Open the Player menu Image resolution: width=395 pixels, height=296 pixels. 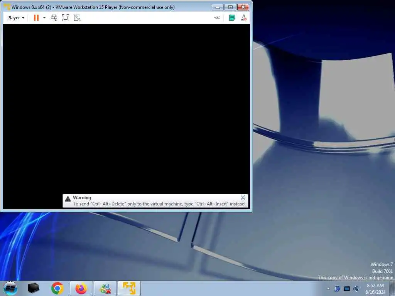click(x=16, y=18)
